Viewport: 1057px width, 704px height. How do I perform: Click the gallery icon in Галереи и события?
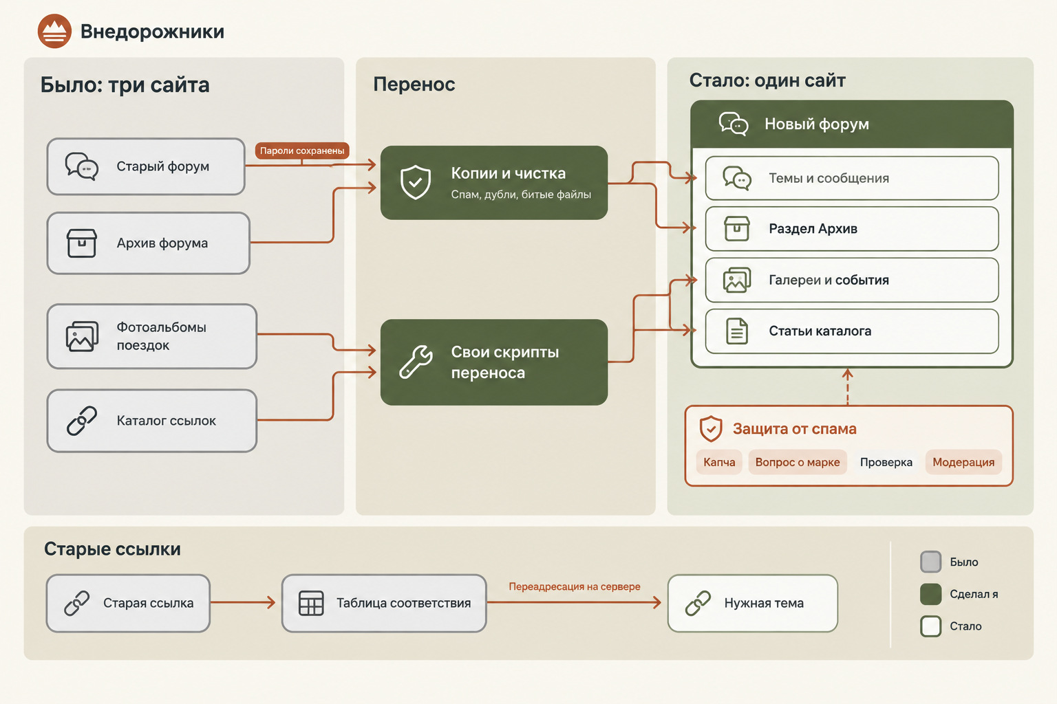click(x=737, y=280)
